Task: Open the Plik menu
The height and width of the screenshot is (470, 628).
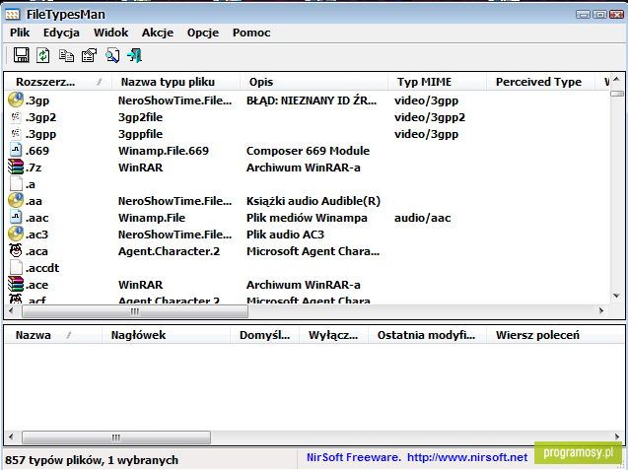Action: click(x=20, y=33)
